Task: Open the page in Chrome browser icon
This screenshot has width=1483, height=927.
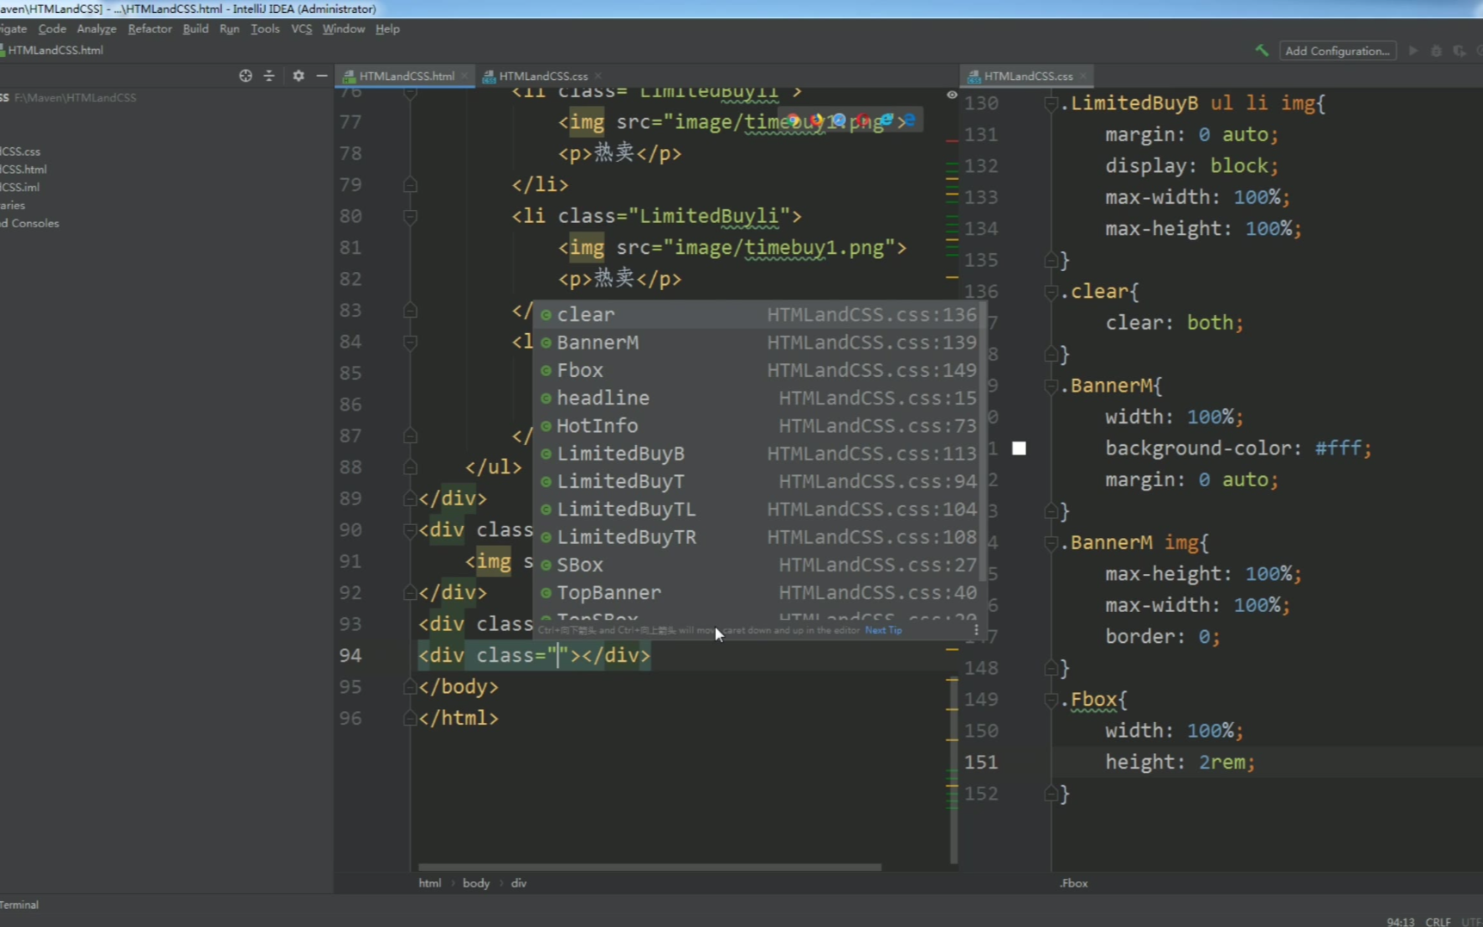Action: click(x=793, y=121)
